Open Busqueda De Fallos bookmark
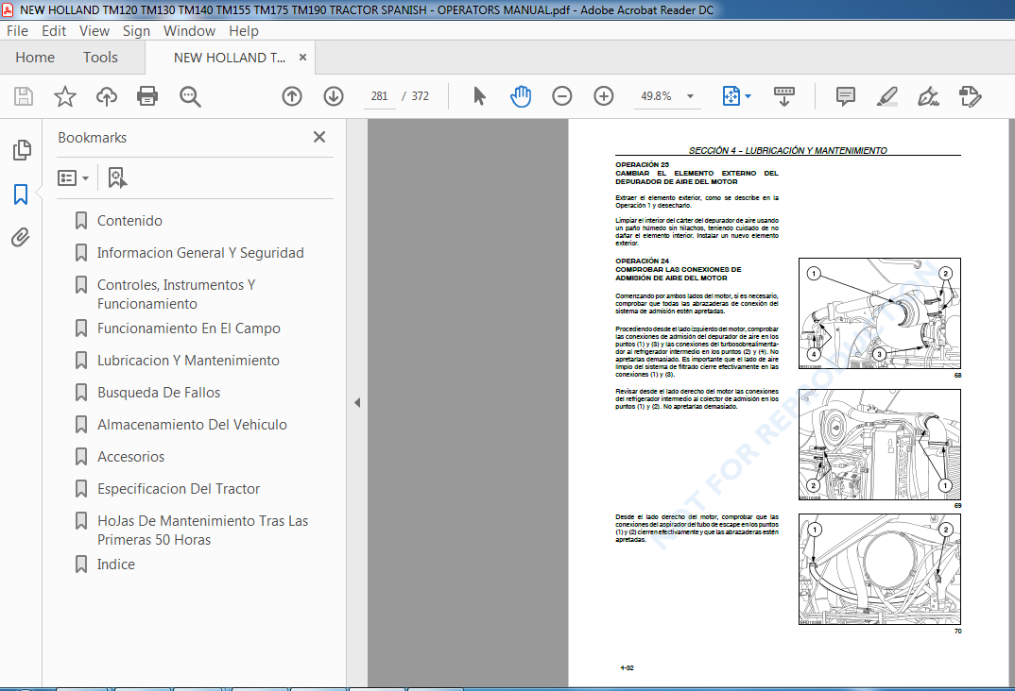Viewport: 1015px width, 691px height. (159, 393)
